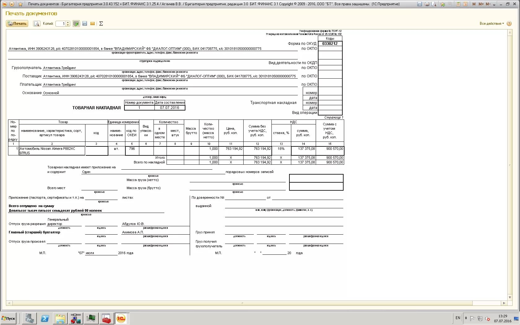Show hidden tray icons arrow
The image size is (520, 325).
(x=466, y=318)
